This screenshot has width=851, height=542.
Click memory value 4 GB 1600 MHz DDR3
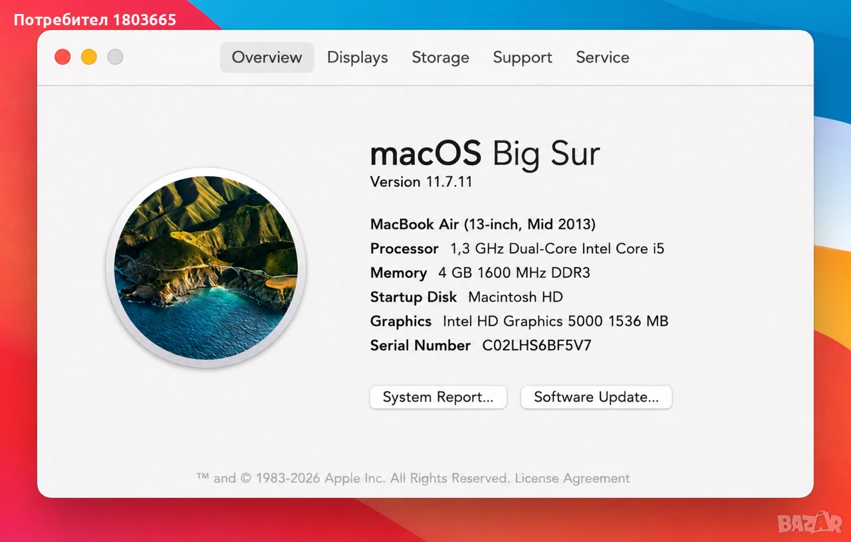tap(514, 273)
